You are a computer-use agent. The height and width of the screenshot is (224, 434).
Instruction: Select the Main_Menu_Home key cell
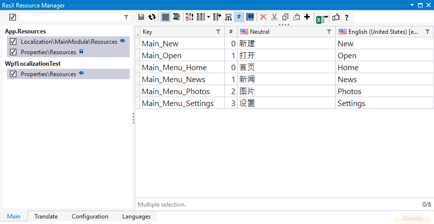pos(182,67)
